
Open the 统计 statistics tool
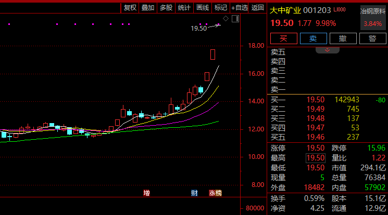[184, 8]
